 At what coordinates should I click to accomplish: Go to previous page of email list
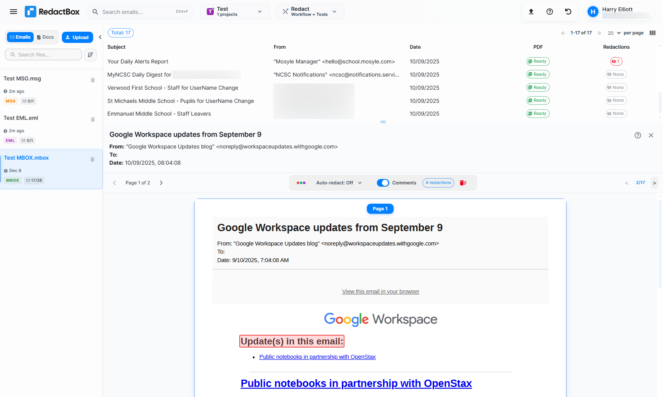[x=563, y=33]
